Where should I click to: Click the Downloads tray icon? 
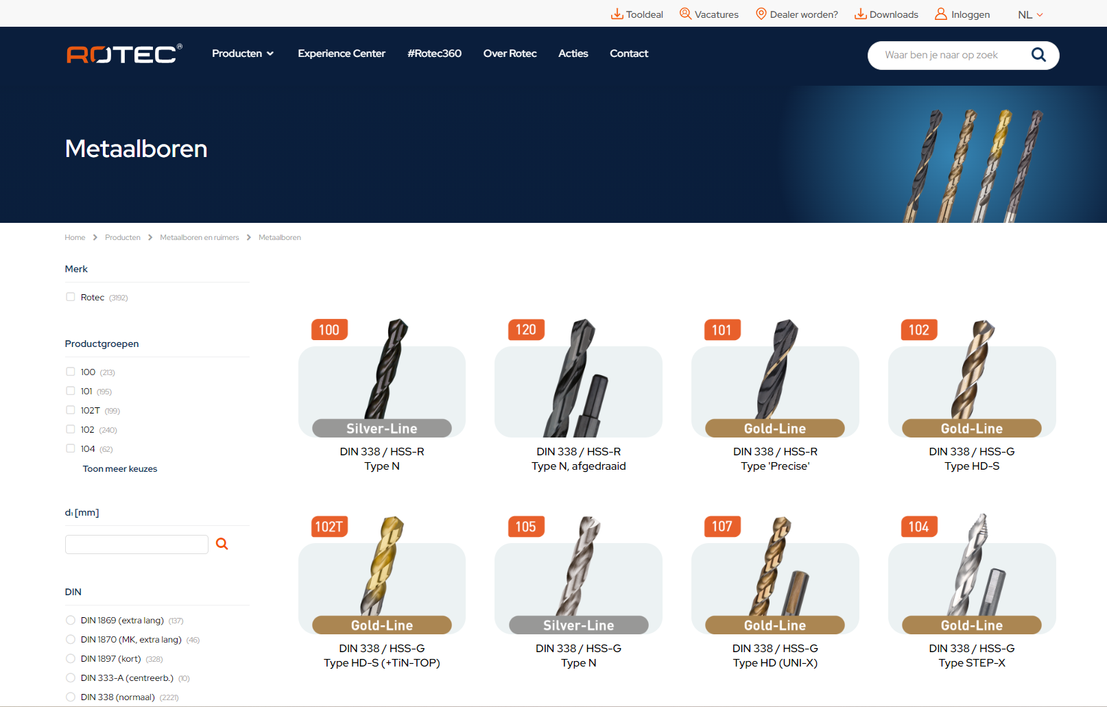coord(860,14)
